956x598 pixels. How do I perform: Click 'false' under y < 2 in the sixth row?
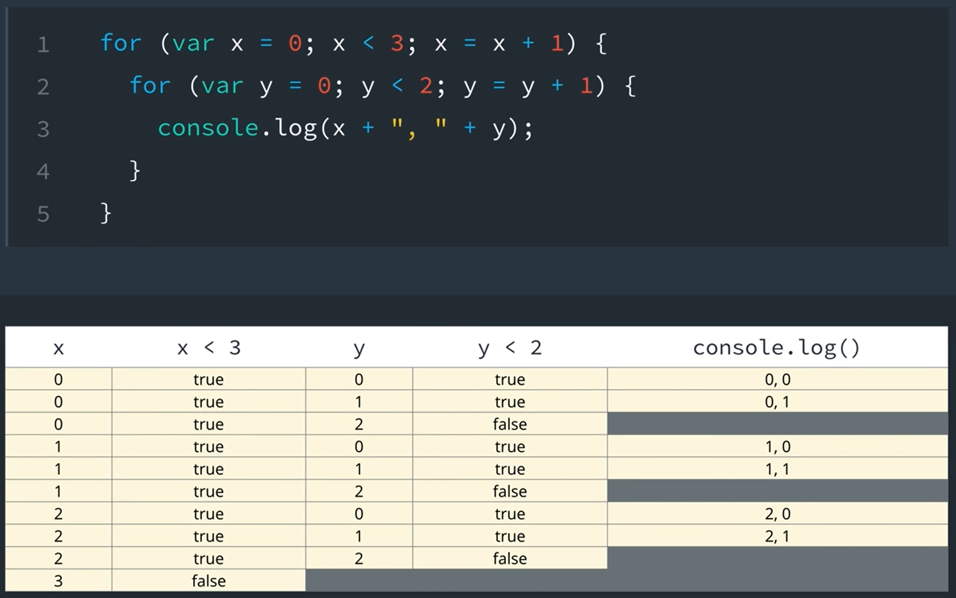(510, 491)
